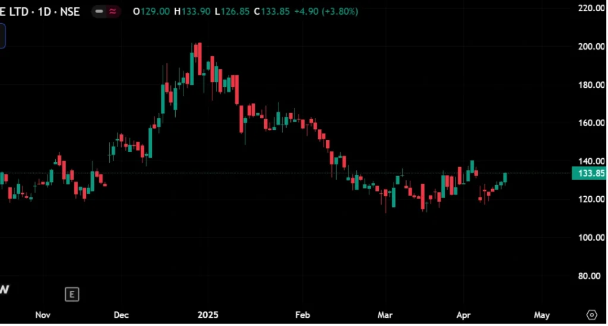Viewport: 608px width, 326px height.
Task: Click the Apr time axis label
Action: click(463, 315)
